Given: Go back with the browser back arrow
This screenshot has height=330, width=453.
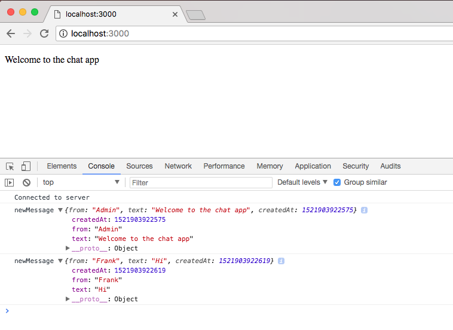Looking at the screenshot, I should point(11,33).
